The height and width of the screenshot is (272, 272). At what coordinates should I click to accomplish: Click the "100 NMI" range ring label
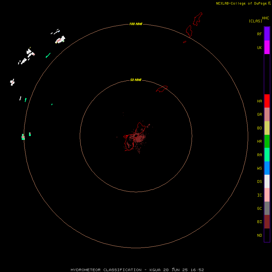[136, 24]
